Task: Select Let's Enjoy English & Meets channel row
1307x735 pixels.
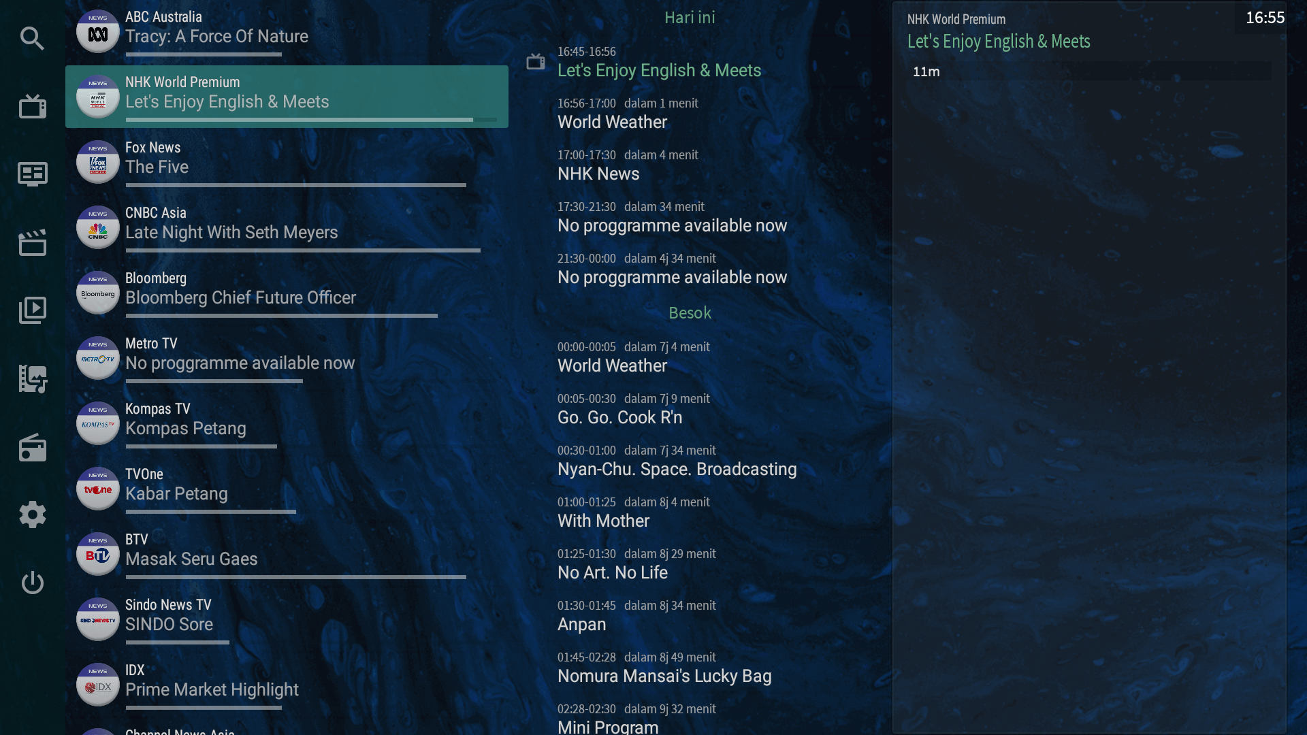Action: [287, 97]
